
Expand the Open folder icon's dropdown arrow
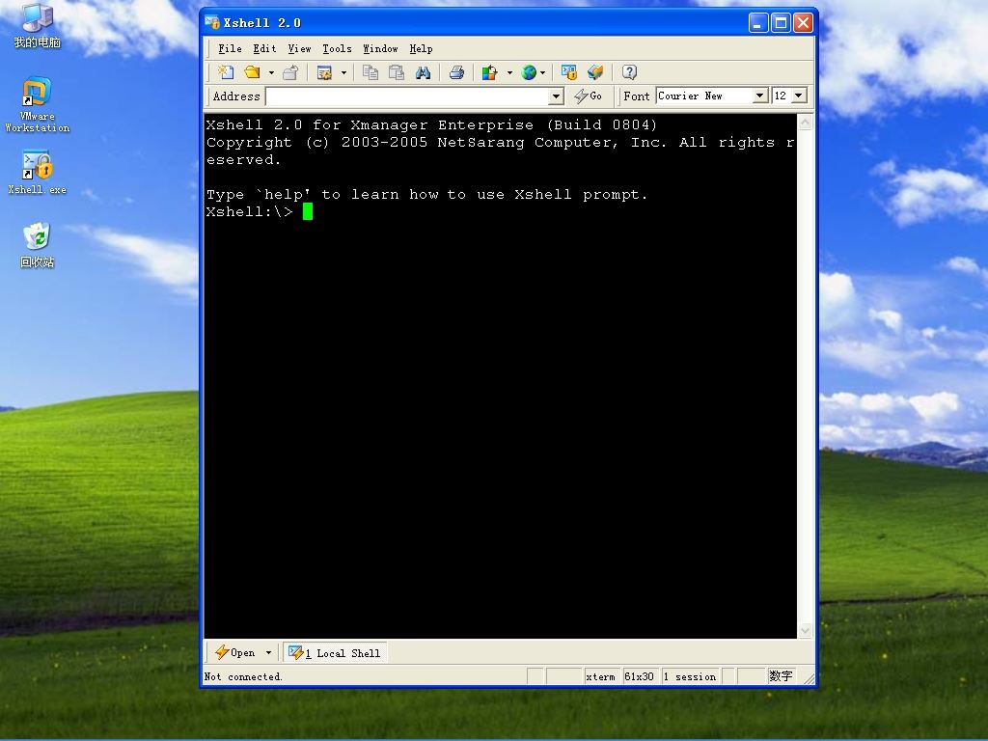(271, 72)
